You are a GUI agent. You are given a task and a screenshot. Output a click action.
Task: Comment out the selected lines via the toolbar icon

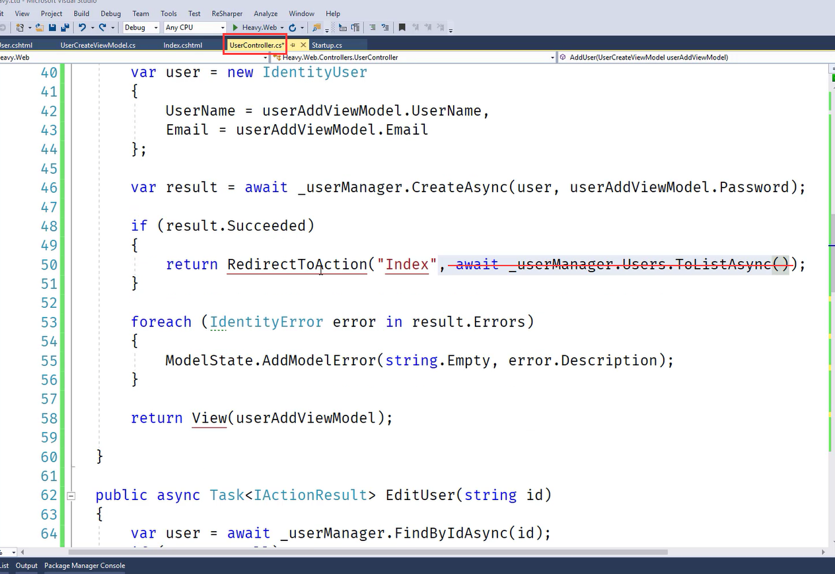pos(373,28)
